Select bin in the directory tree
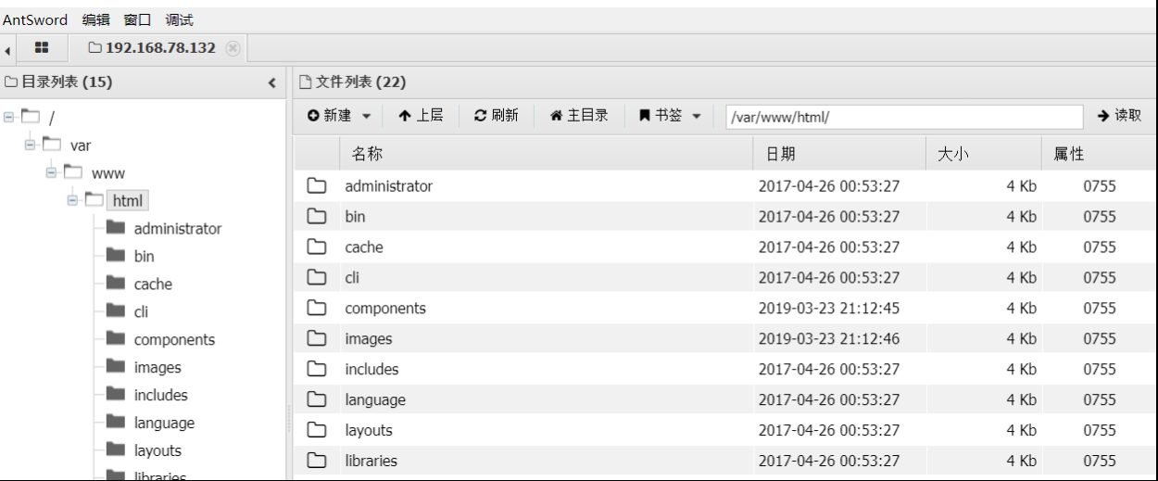Image resolution: width=1158 pixels, height=481 pixels. [x=144, y=257]
